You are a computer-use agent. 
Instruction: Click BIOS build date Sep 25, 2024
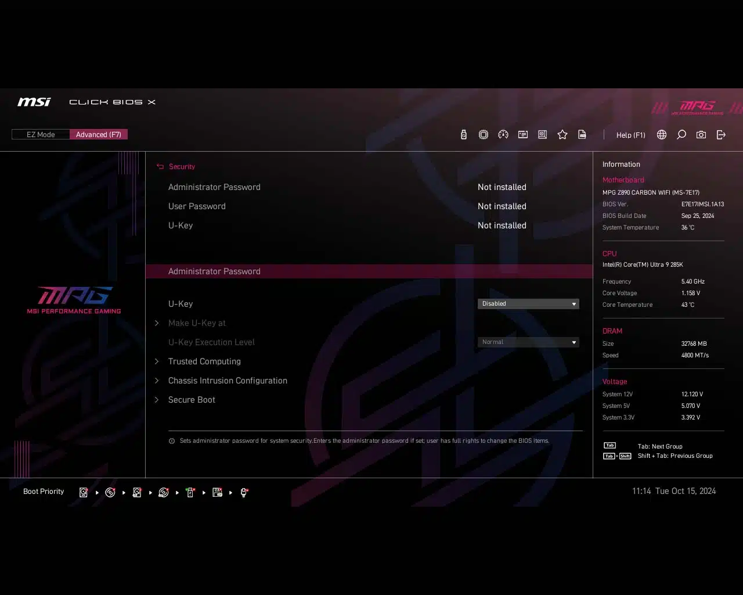pos(698,216)
